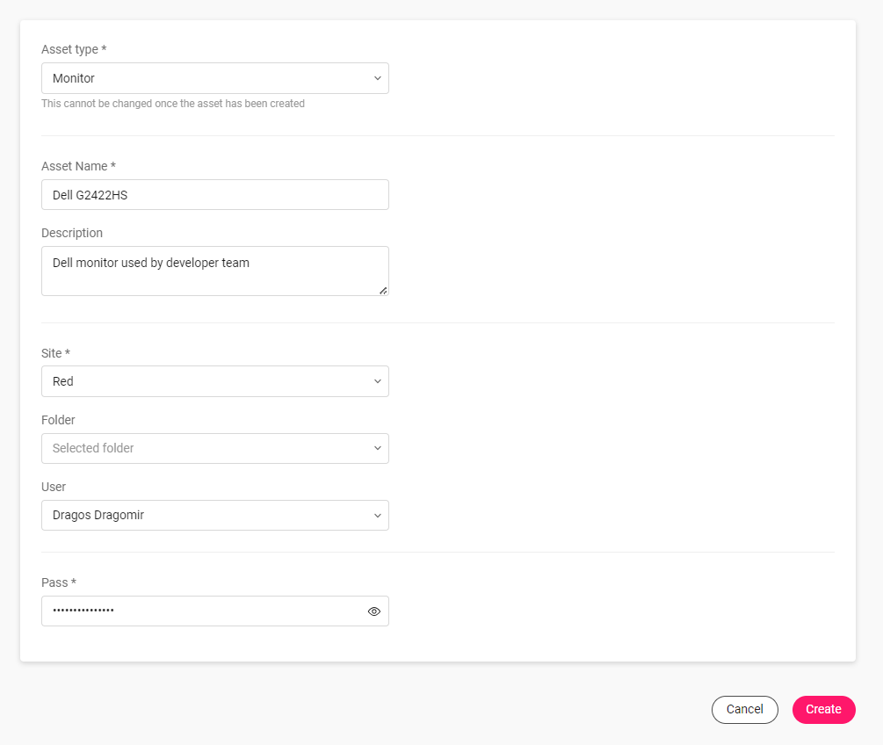The width and height of the screenshot is (883, 745).
Task: Click the Site dropdown chevron icon
Action: point(377,381)
